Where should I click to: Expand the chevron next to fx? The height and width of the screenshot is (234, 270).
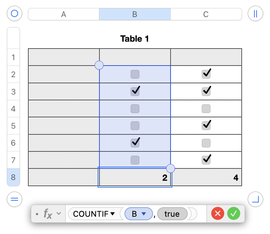point(58,214)
